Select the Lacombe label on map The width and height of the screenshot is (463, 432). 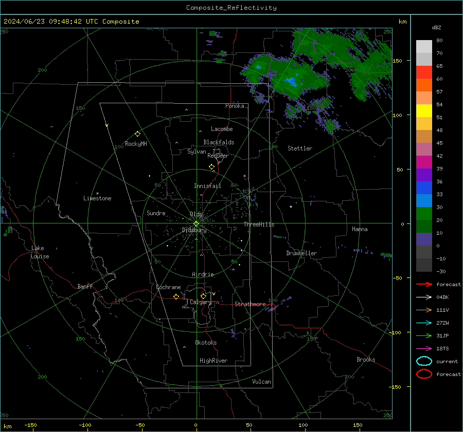click(x=222, y=129)
